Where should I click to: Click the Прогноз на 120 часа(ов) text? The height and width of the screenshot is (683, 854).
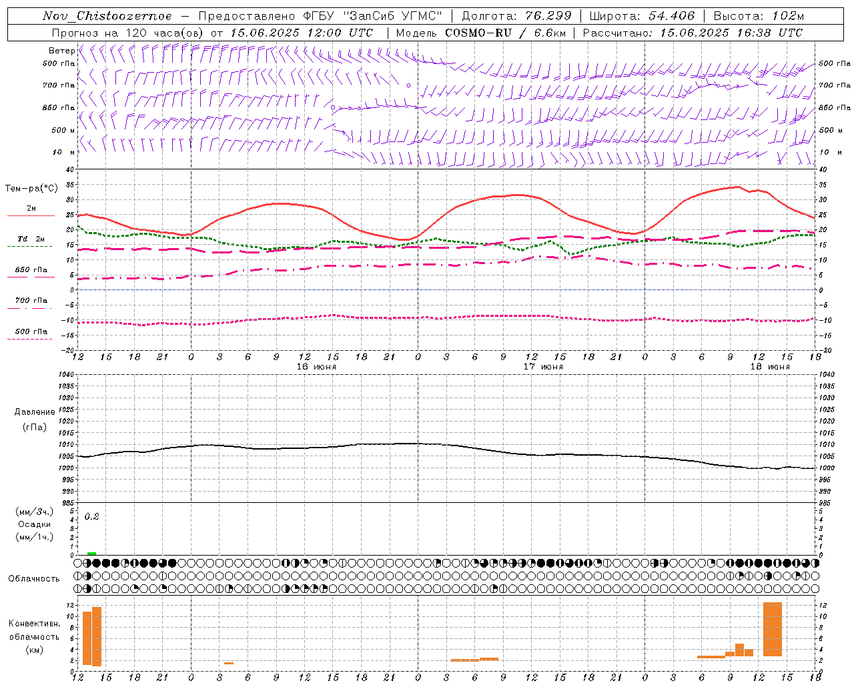coord(129,33)
